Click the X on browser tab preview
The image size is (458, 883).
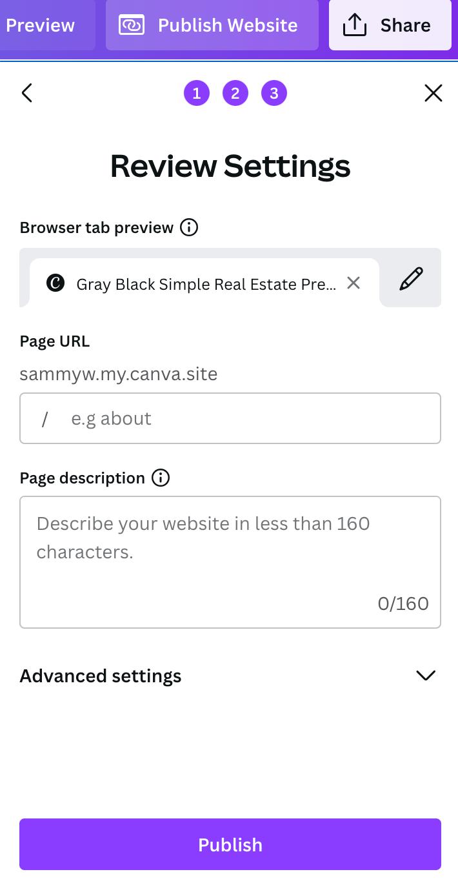click(353, 283)
